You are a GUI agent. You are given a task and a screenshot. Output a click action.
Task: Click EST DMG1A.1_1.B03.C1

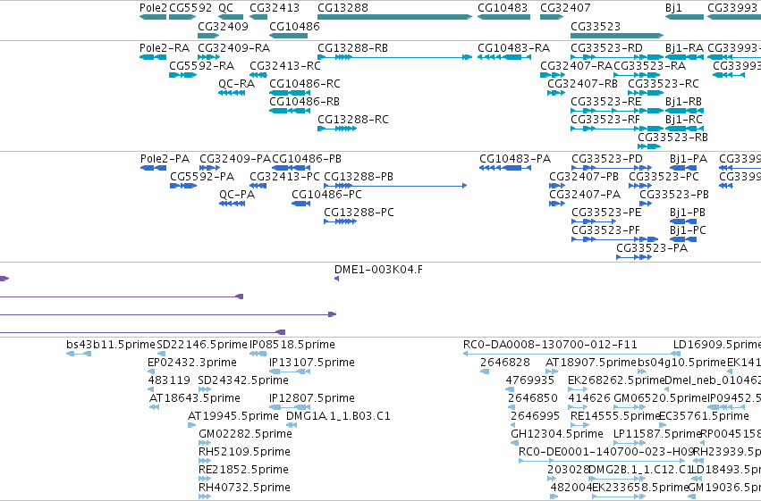[x=292, y=425]
